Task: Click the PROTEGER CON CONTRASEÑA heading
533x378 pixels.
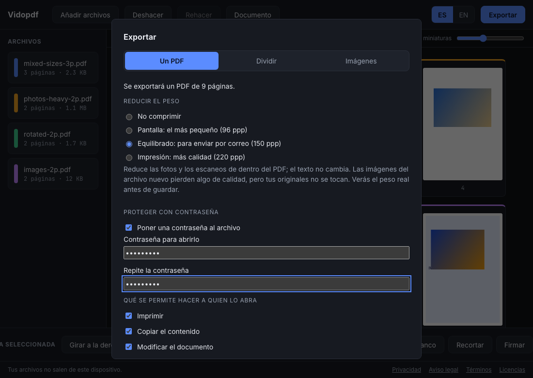Action: (x=171, y=212)
